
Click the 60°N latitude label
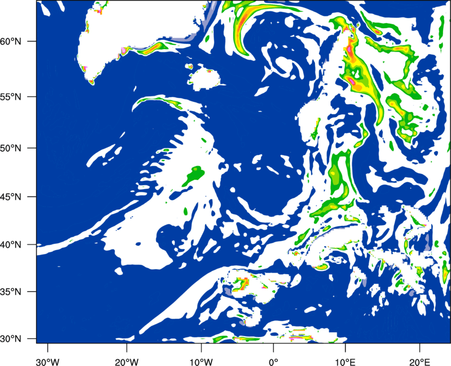(x=11, y=42)
